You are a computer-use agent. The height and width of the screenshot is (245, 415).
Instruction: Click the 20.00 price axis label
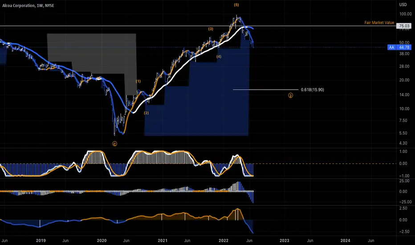click(404, 80)
